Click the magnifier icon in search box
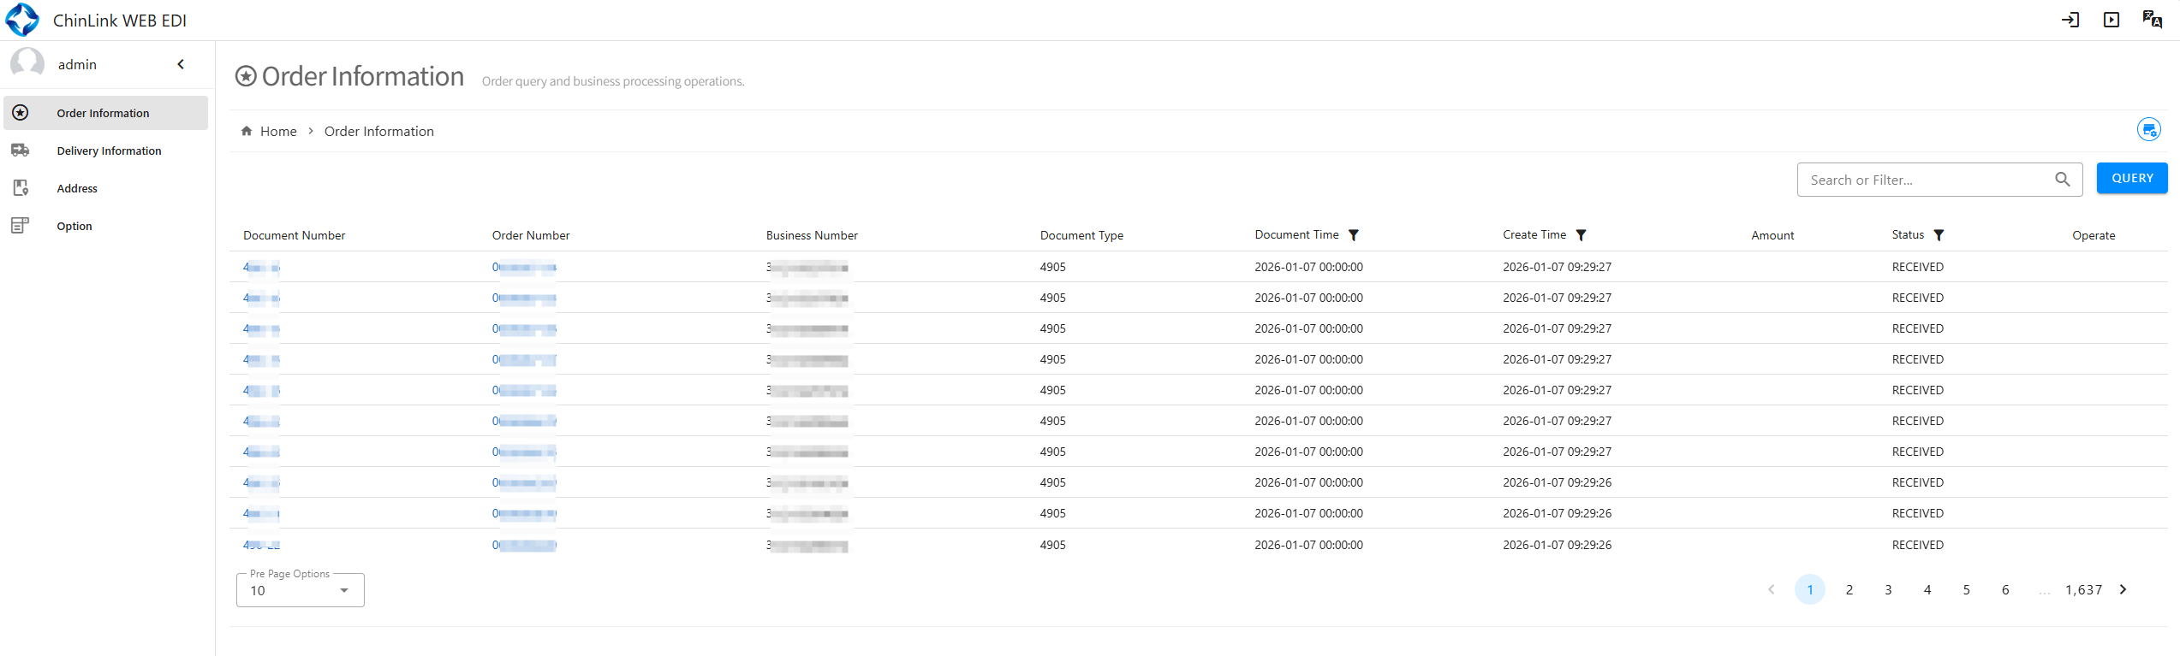The height and width of the screenshot is (656, 2180). point(2063,180)
